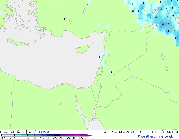Click the '15..18 UTC' time range text
The image size is (179, 139).
tap(148, 132)
